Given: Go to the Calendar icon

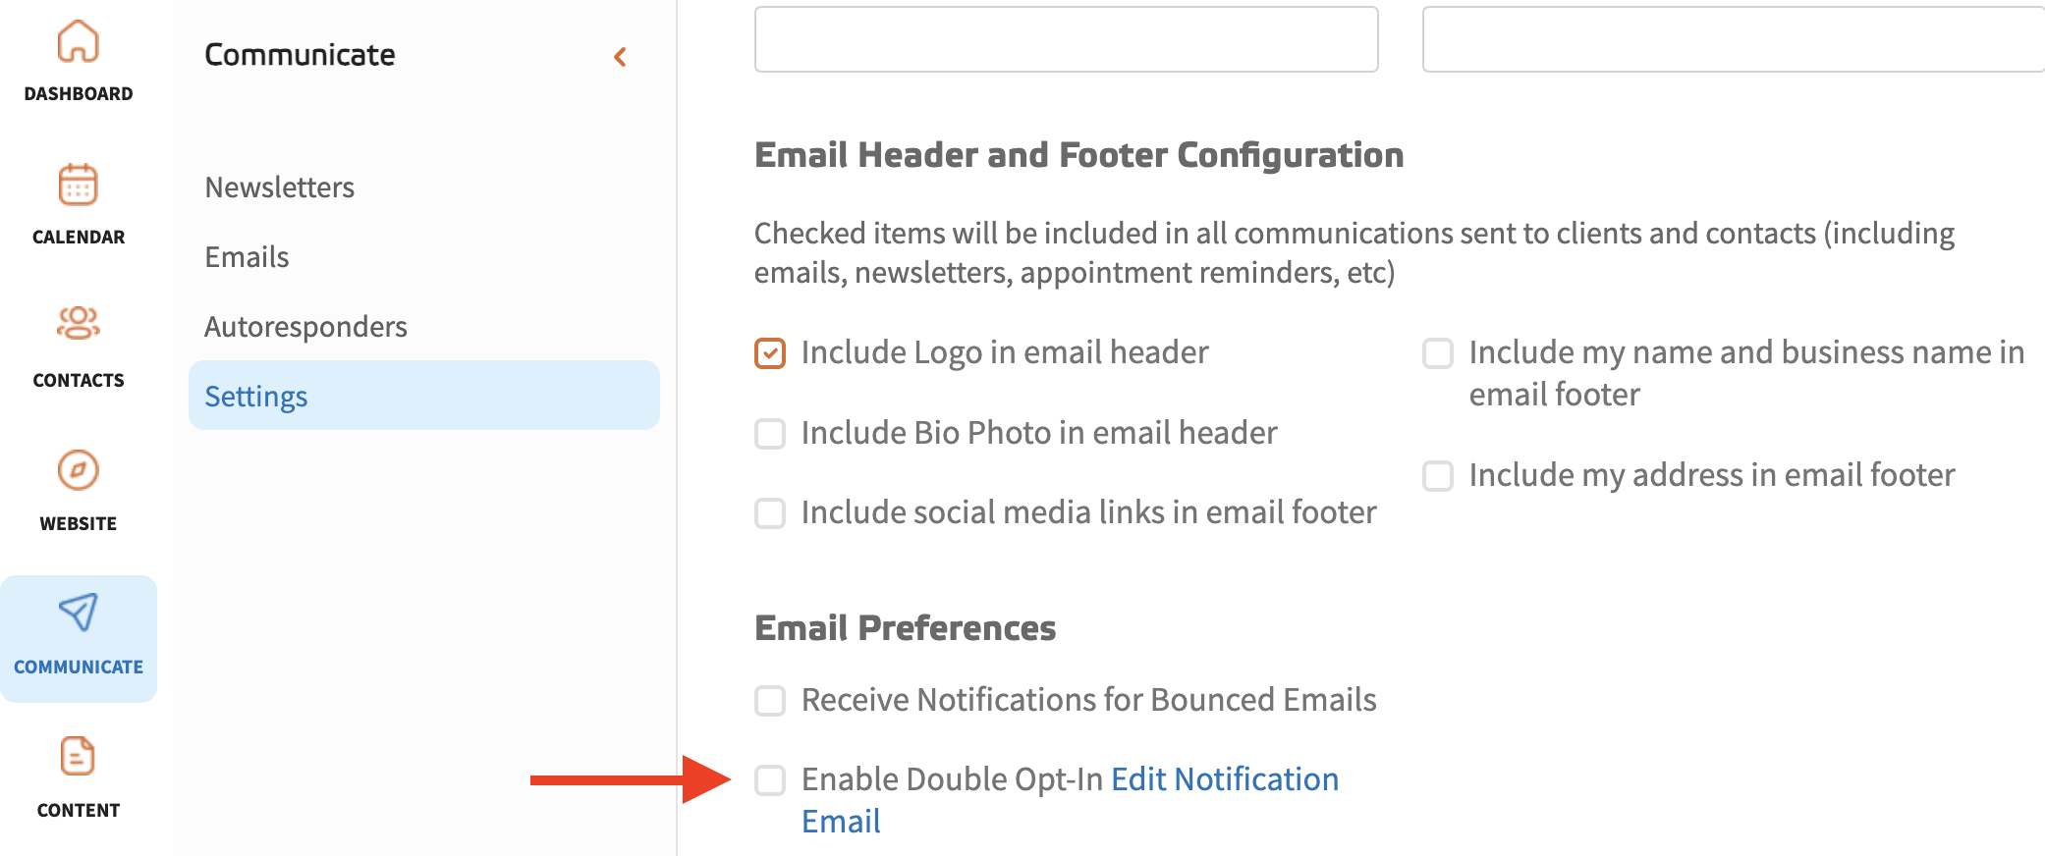Looking at the screenshot, I should tap(78, 185).
